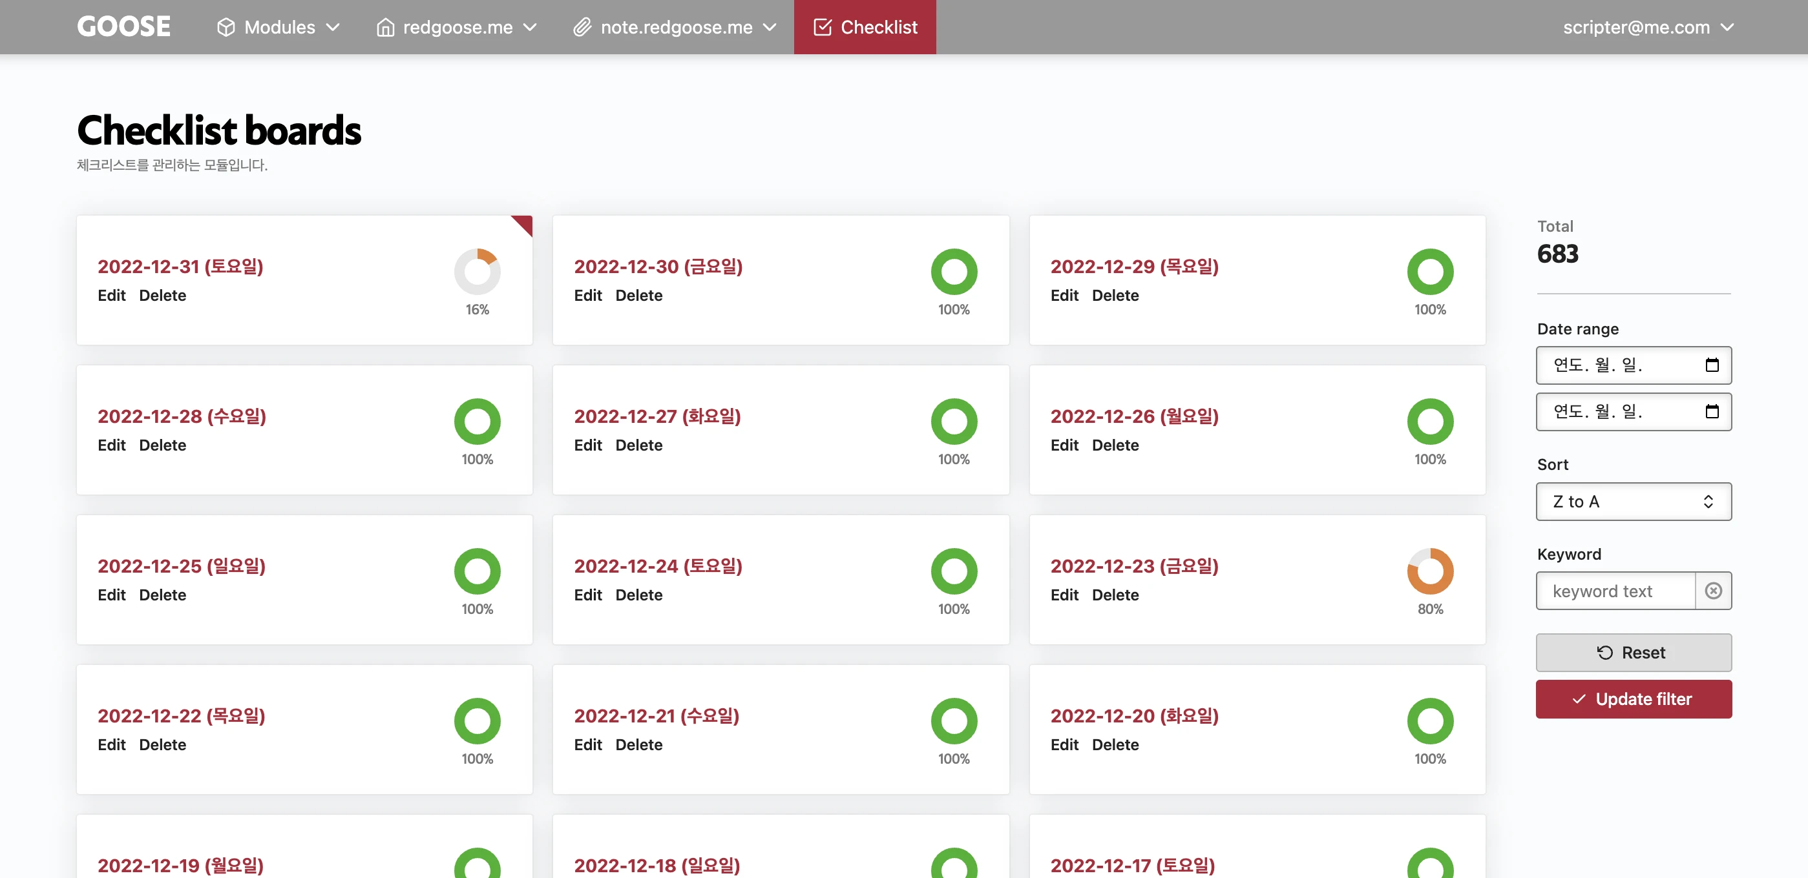Screen dimensions: 1808x878
Task: Edit the 2022-12-31 checklist
Action: tap(112, 295)
